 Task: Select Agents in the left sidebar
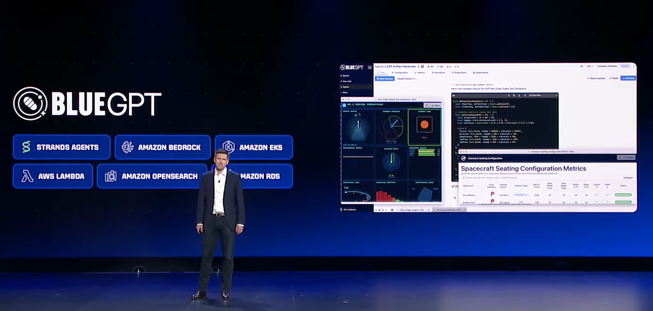pyautogui.click(x=346, y=87)
